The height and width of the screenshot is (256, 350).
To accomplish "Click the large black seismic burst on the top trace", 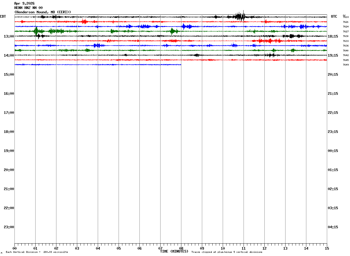I will pyautogui.click(x=239, y=16).
